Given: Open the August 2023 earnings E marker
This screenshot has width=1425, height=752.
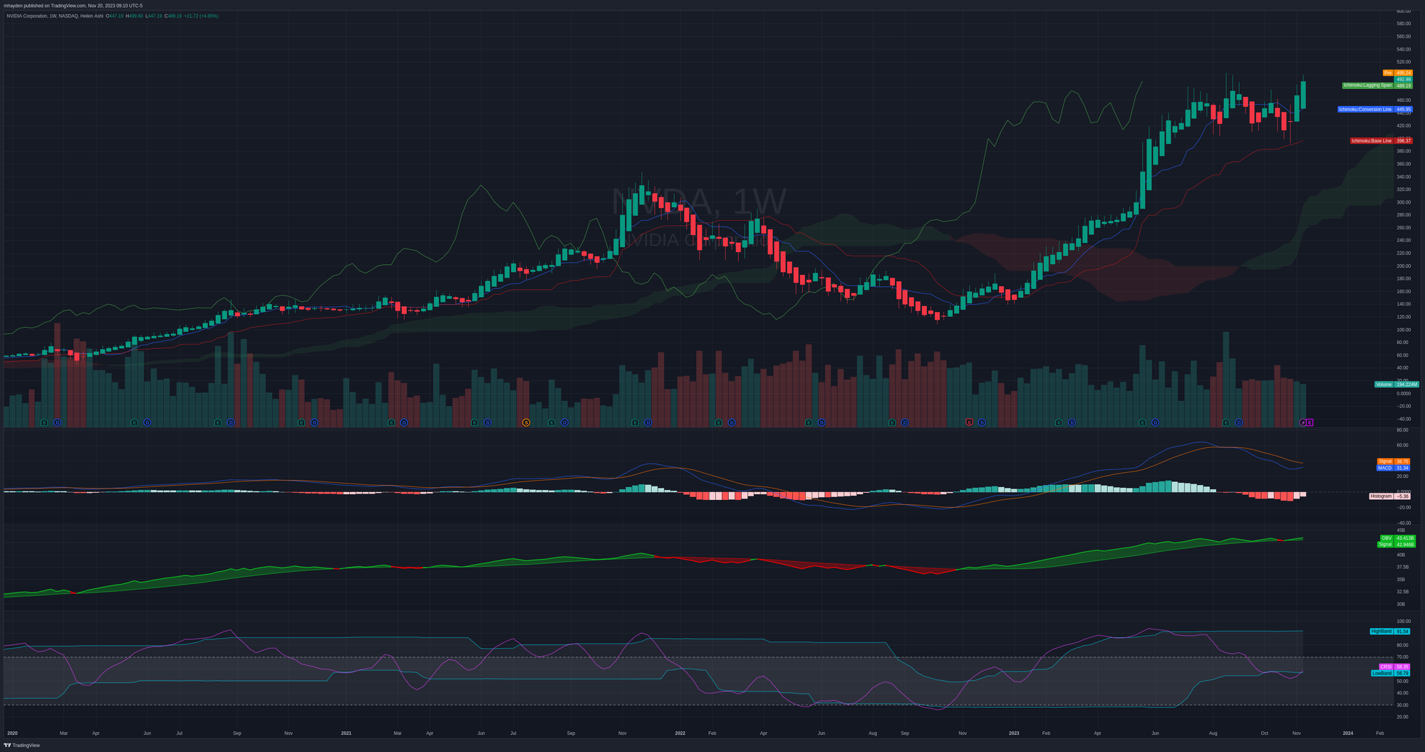Looking at the screenshot, I should (x=1225, y=422).
